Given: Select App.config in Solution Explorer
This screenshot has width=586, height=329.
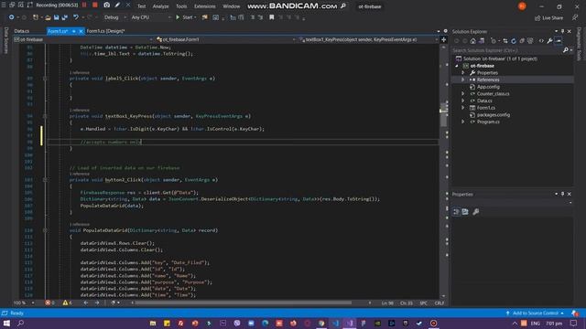Looking at the screenshot, I should pos(488,87).
